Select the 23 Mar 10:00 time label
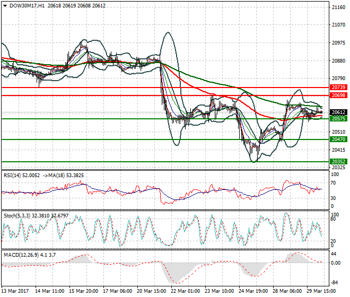 coord(219,291)
